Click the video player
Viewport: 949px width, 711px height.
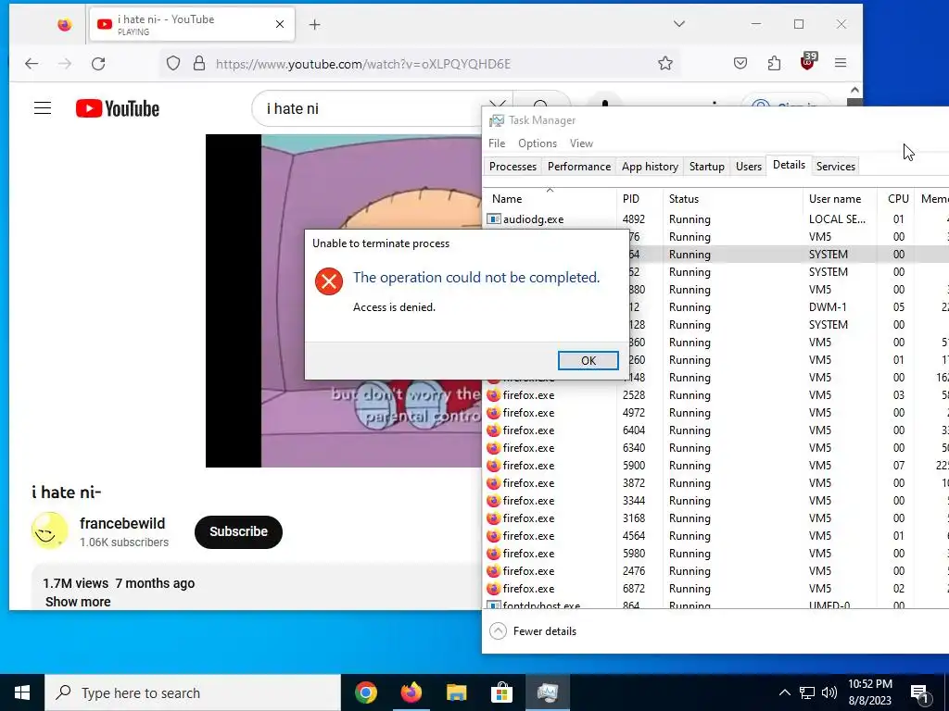[x=343, y=301]
